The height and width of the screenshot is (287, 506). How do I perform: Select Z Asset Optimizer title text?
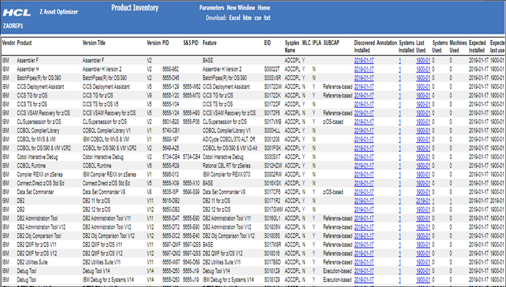click(x=59, y=12)
